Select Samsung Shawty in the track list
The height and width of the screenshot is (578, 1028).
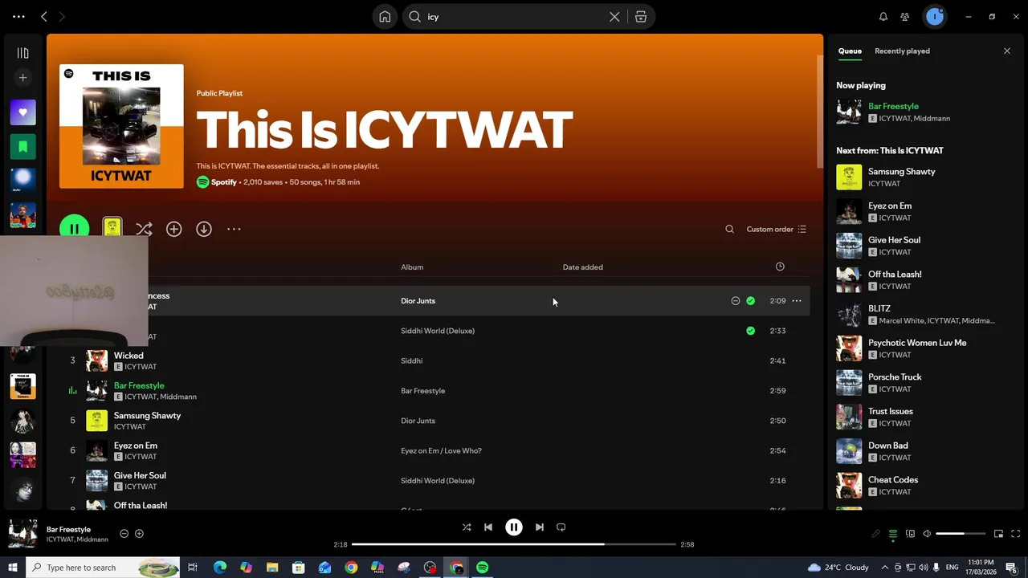pos(147,416)
